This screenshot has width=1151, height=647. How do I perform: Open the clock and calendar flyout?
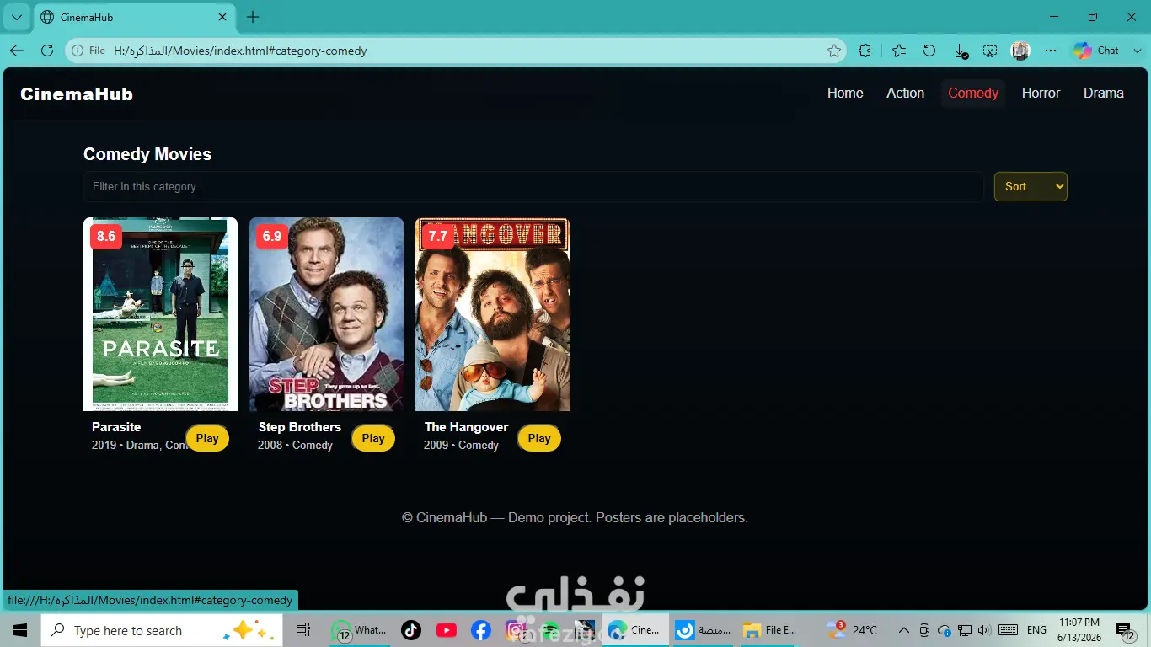pyautogui.click(x=1080, y=630)
